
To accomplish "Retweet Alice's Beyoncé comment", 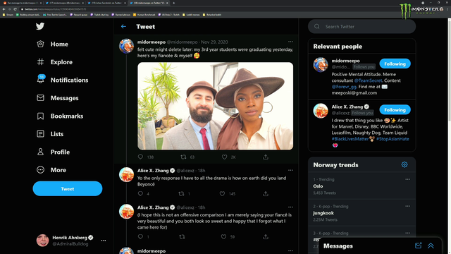I will [181, 193].
